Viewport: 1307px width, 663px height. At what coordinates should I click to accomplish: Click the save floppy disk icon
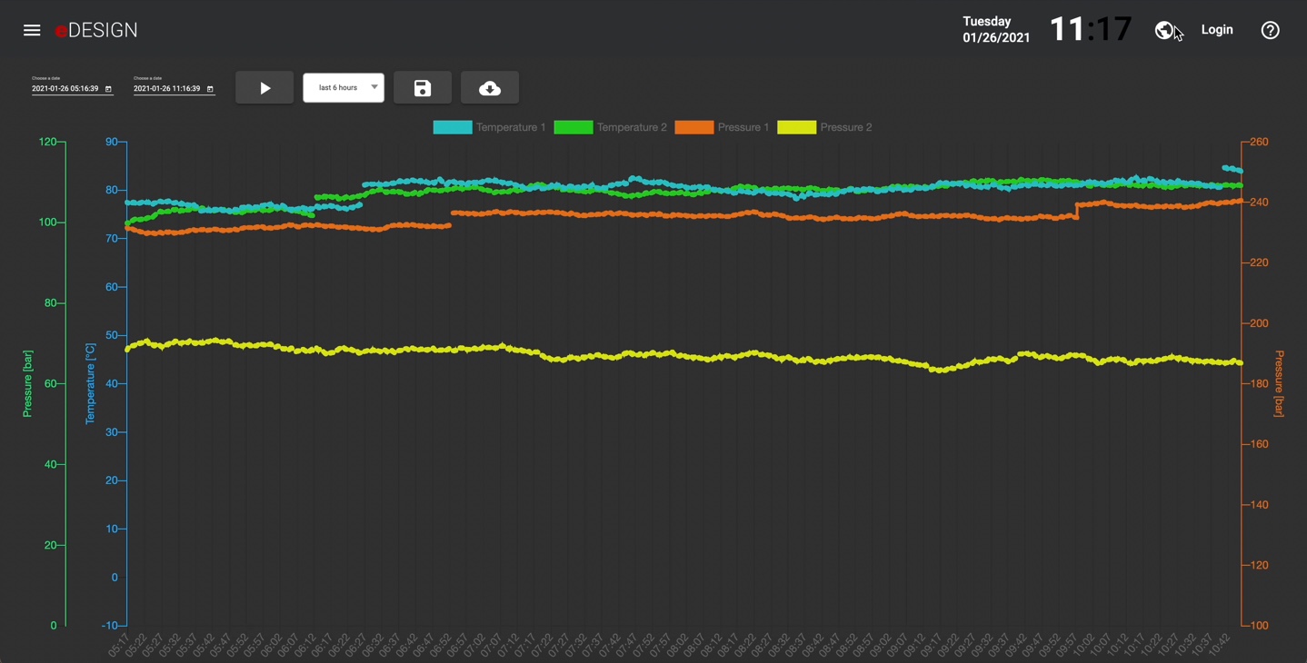[x=423, y=88]
